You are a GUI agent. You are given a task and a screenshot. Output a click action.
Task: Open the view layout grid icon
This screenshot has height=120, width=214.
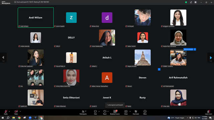tap(195, 2)
